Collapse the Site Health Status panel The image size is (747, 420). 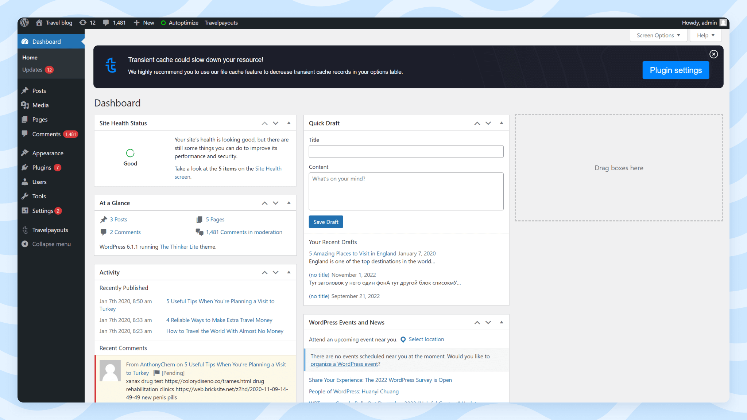(289, 123)
